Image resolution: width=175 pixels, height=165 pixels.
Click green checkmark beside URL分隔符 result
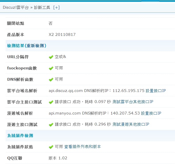pos(51,57)
